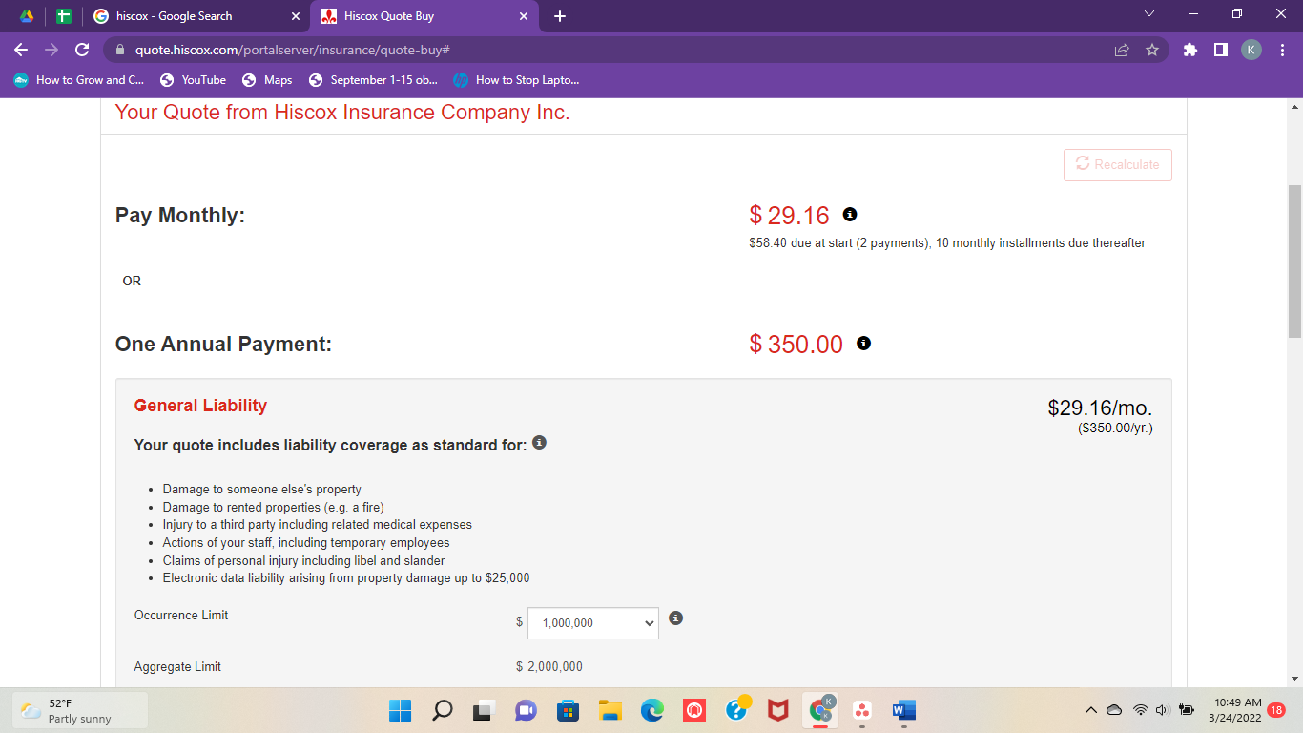Open the Chrome taskbar icon

pyautogui.click(x=820, y=710)
